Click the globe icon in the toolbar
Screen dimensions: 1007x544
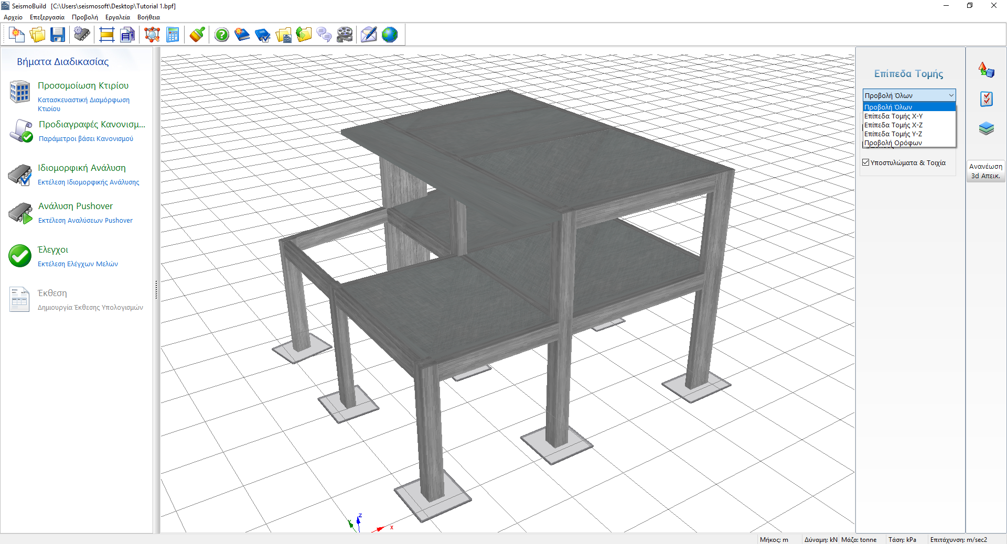[390, 35]
